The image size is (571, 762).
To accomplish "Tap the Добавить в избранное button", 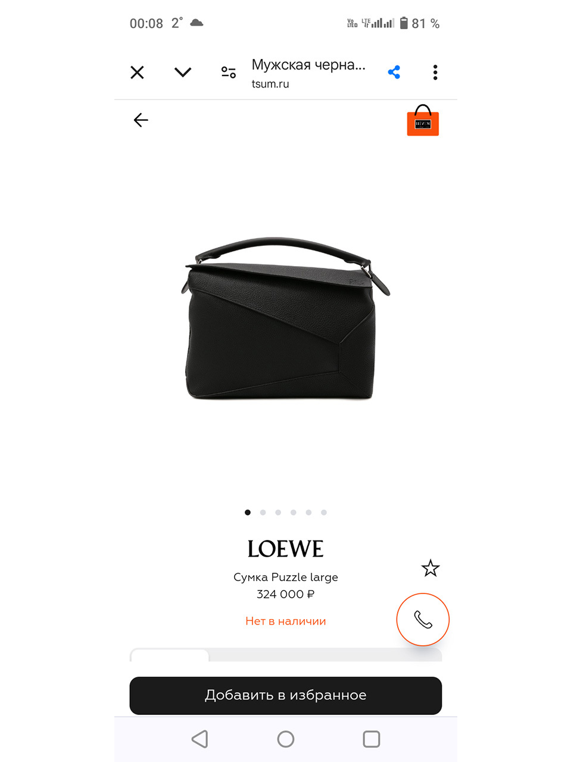I will click(x=286, y=695).
